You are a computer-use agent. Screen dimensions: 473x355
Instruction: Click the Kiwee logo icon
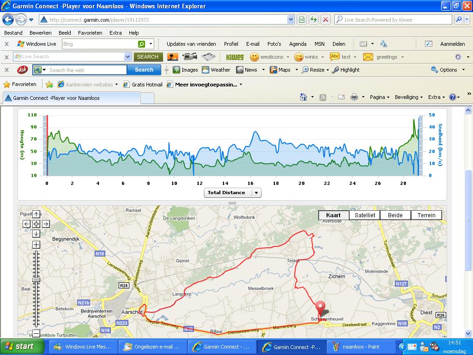tap(235, 57)
